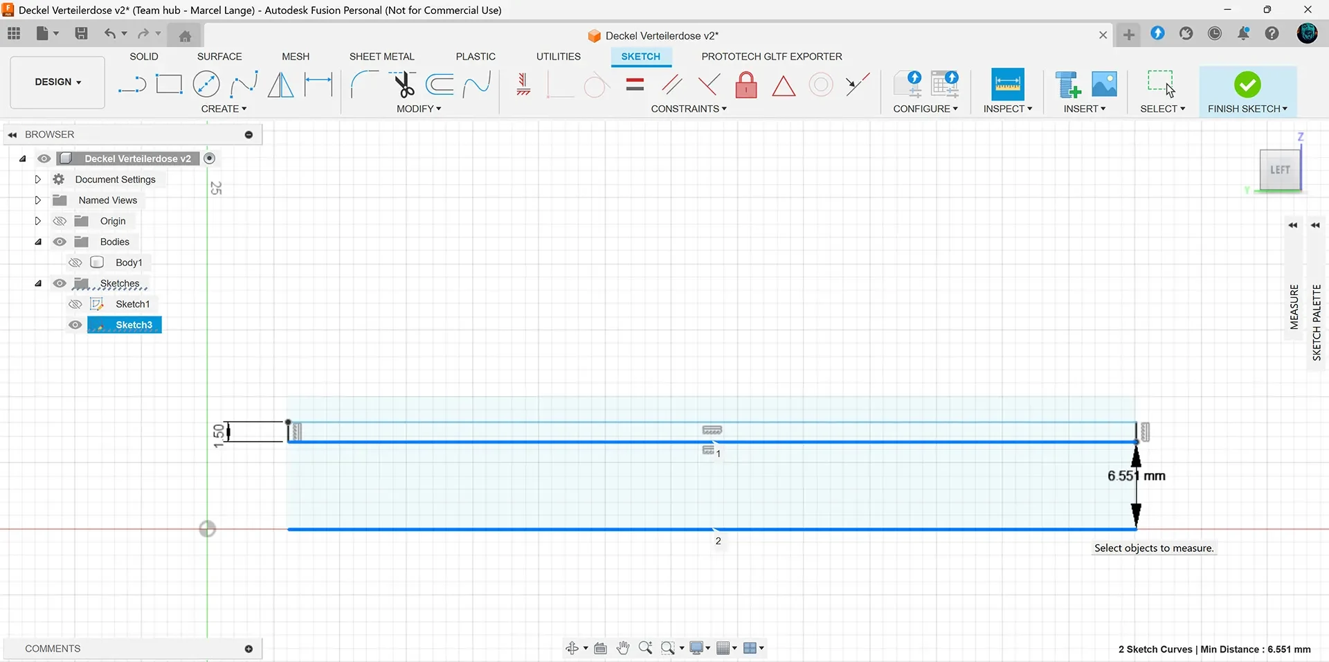Switch to the SHEET METAL tab
Viewport: 1329px width, 662px height.
381,56
